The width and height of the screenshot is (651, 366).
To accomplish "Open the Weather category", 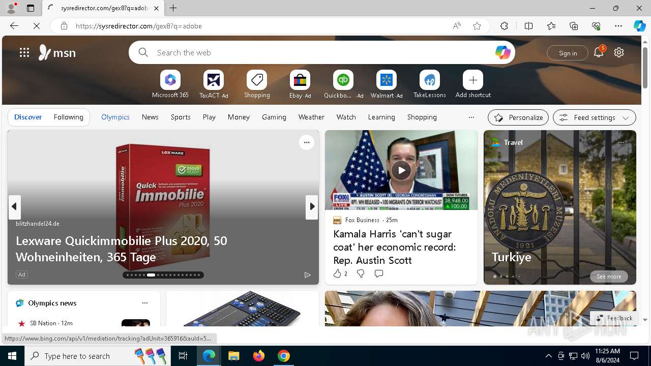I will coord(311,117).
